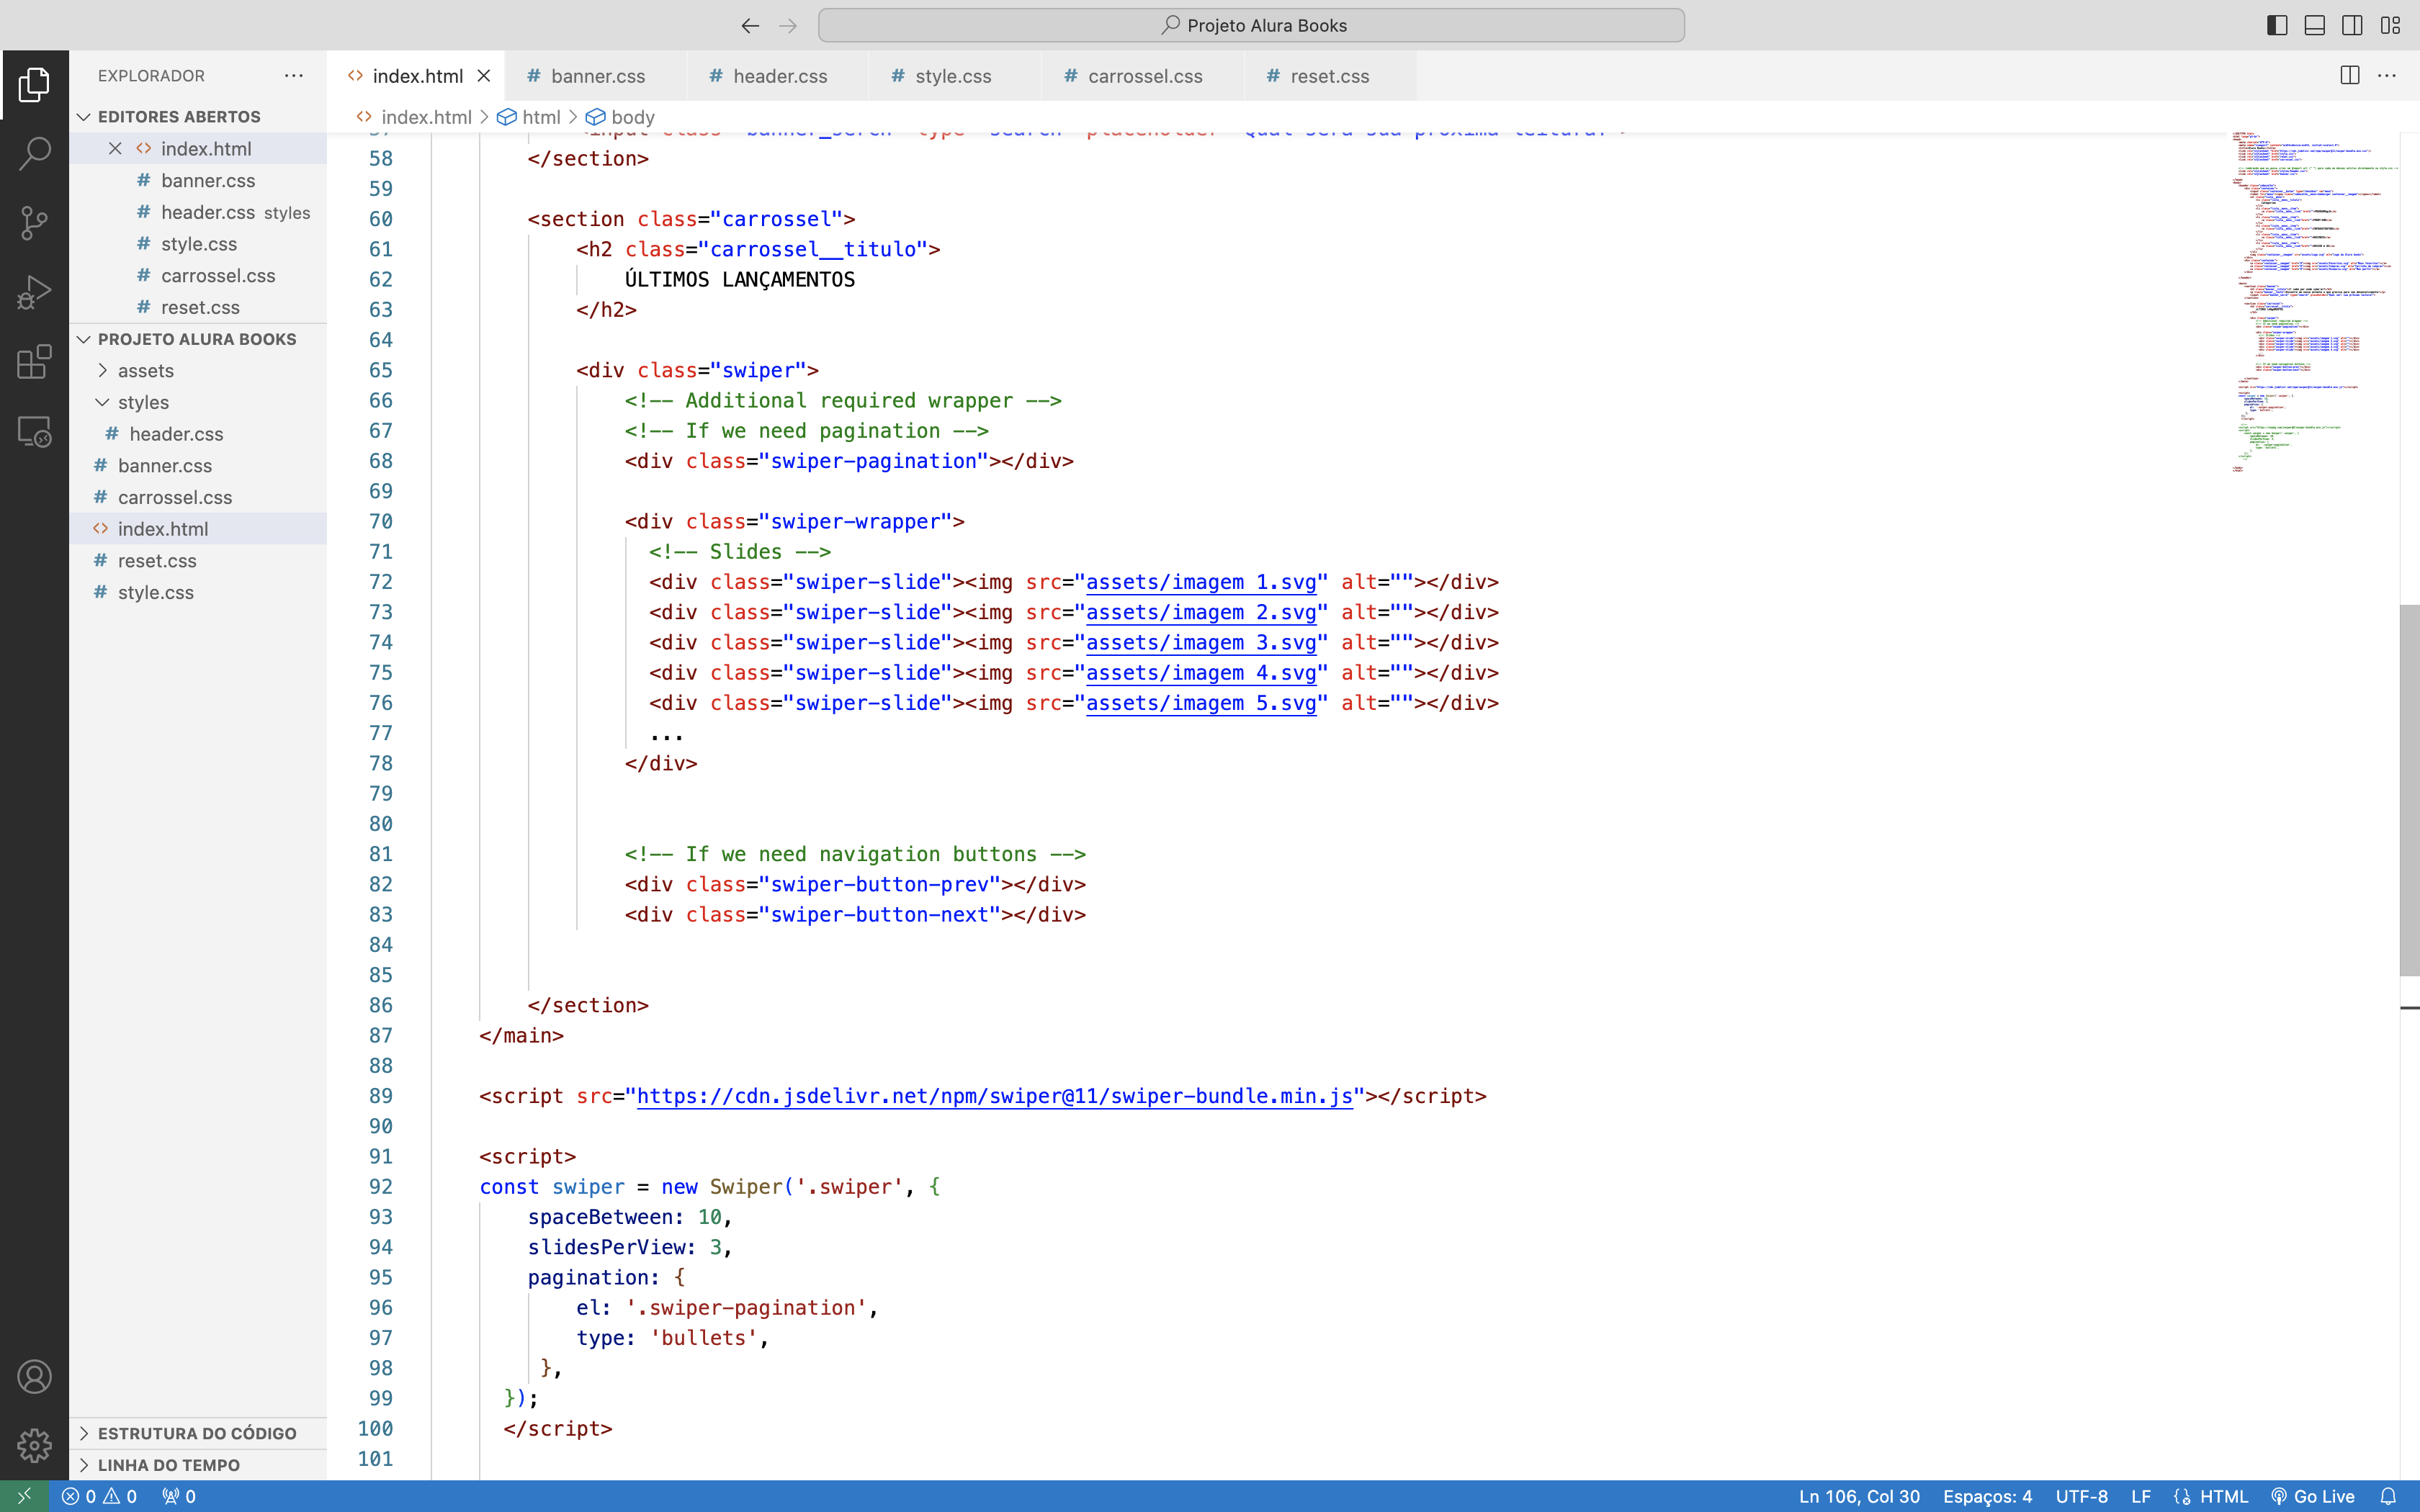Image resolution: width=2420 pixels, height=1512 pixels.
Task: Open the swiper-bundle.min.js CDN link
Action: click(x=995, y=1096)
